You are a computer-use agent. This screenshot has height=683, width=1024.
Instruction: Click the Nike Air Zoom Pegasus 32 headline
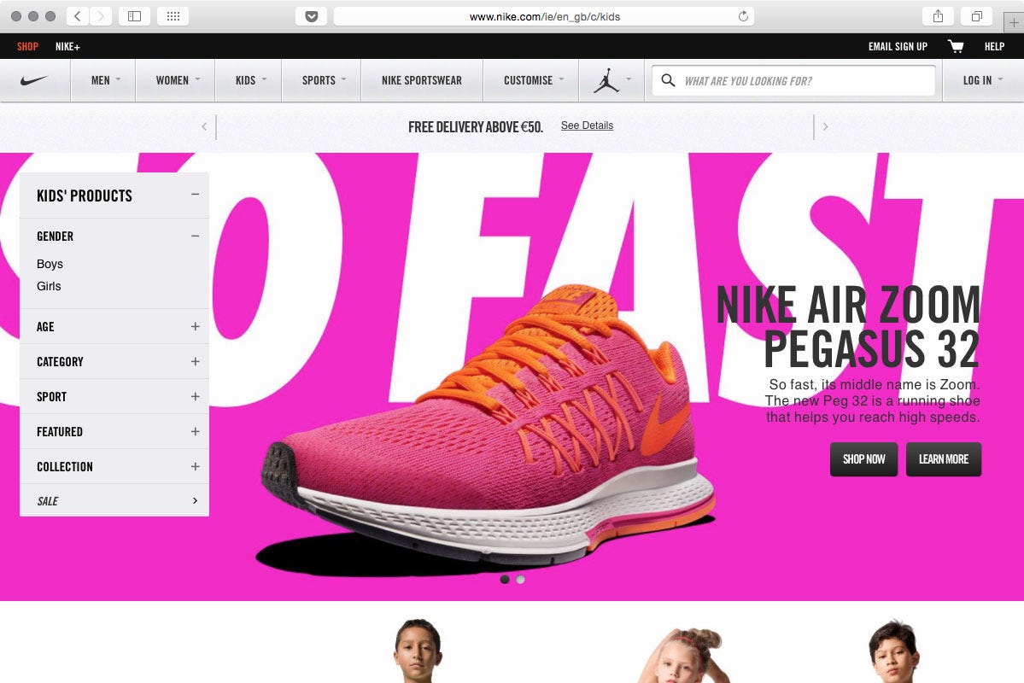(x=848, y=325)
